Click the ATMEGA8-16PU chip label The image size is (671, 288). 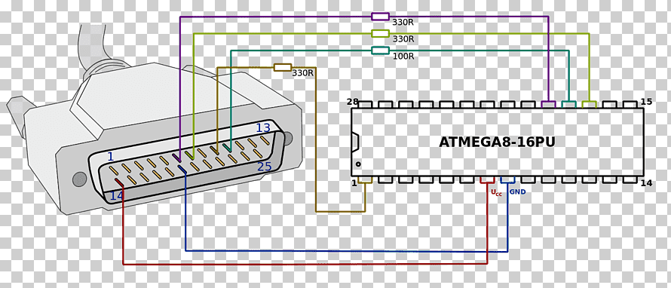(x=497, y=142)
